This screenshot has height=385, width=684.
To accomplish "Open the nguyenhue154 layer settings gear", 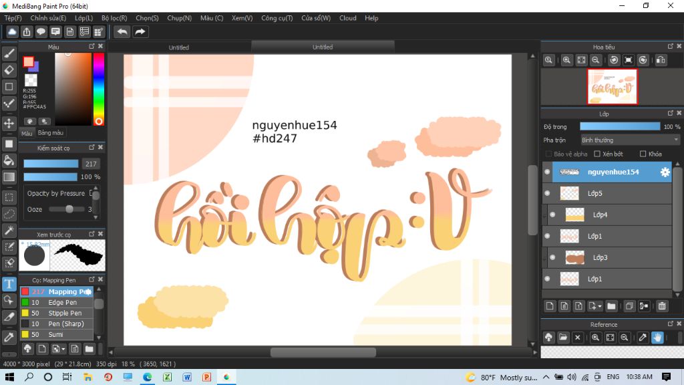I will coord(665,172).
